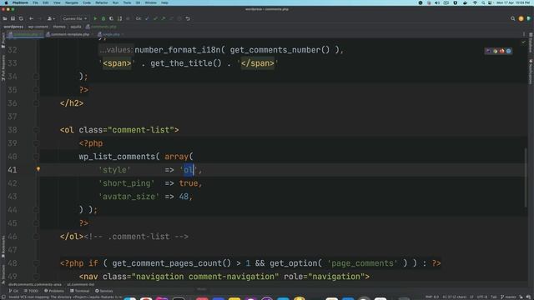The height and width of the screenshot is (300, 534).
Task: Click aquila breadcrumb
Action: 76,27
